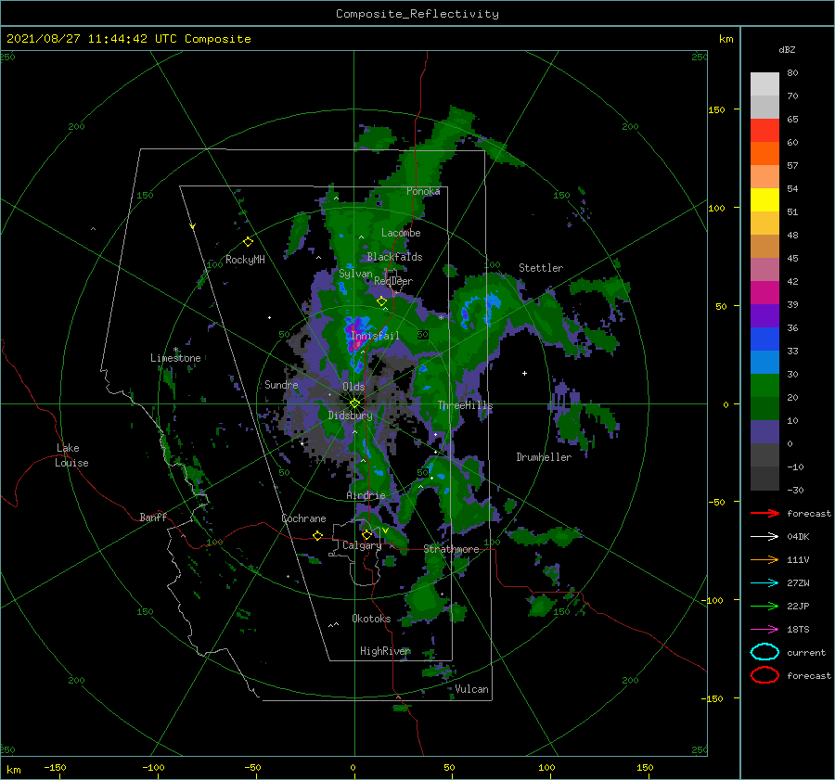Screen dimensions: 835x780
Task: Select the cyan 27ZW arrow legend icon
Action: tap(764, 583)
